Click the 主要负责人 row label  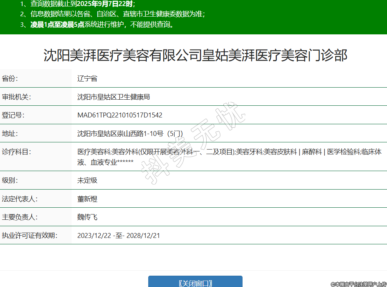tap(20, 217)
